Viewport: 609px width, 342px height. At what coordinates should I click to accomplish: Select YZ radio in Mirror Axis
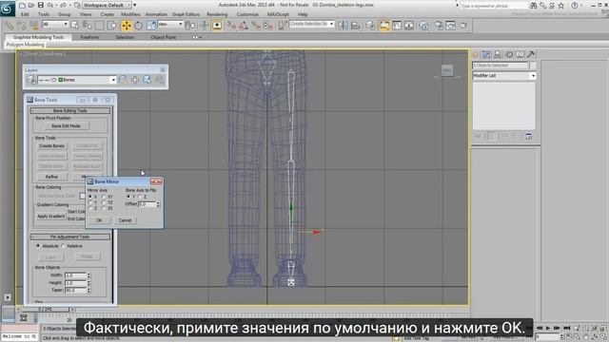[x=104, y=202]
